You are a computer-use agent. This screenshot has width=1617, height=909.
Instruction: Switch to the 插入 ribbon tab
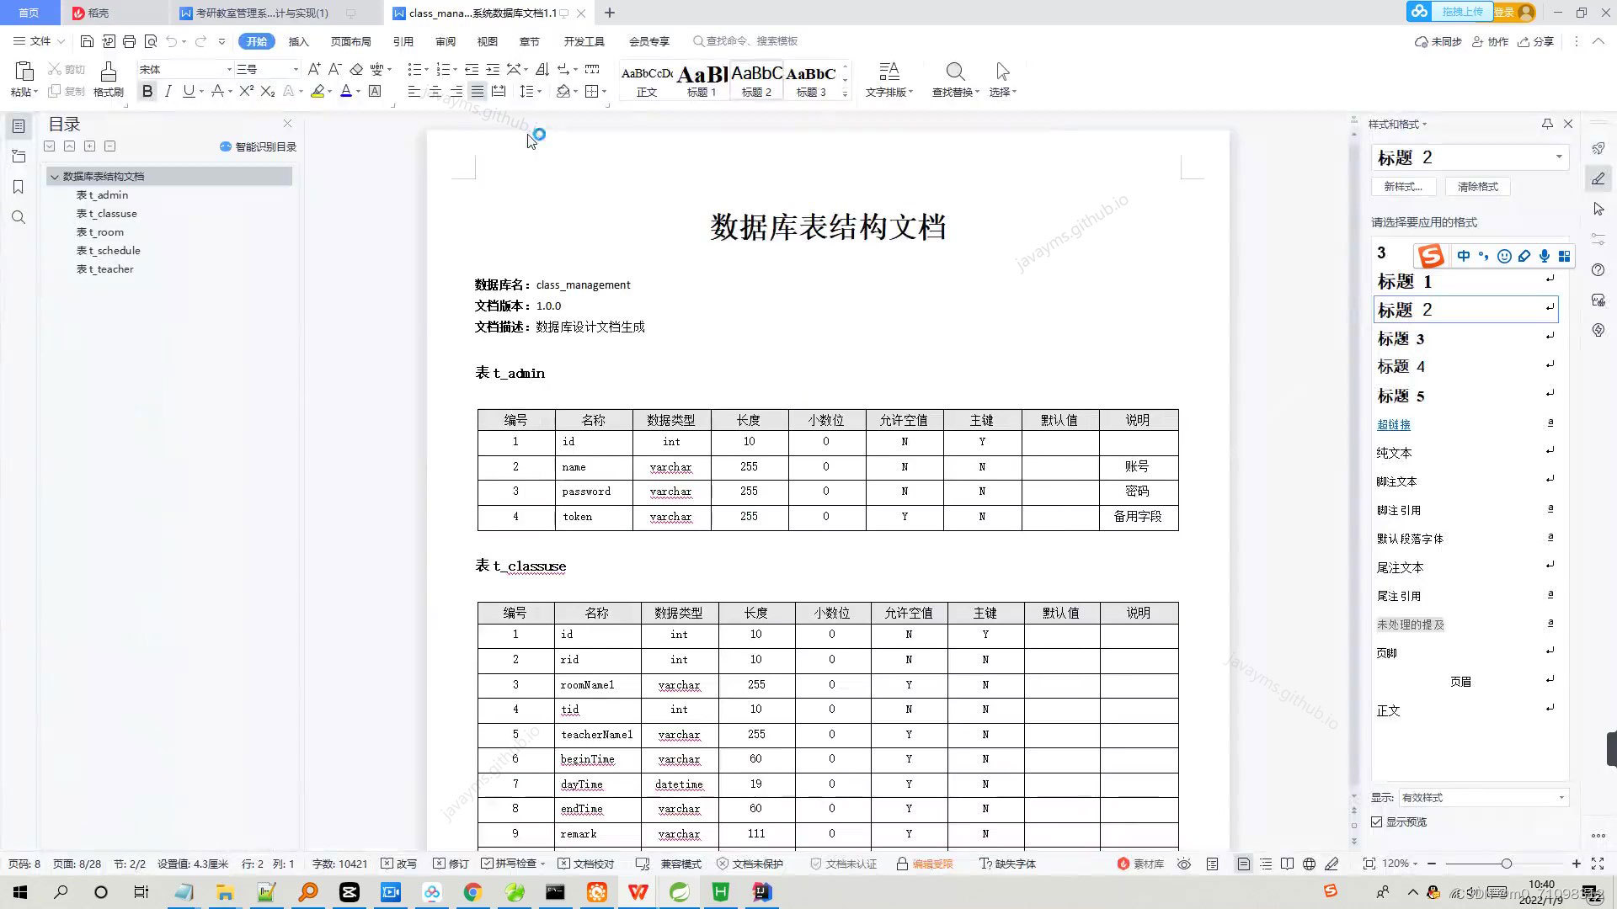point(298,41)
